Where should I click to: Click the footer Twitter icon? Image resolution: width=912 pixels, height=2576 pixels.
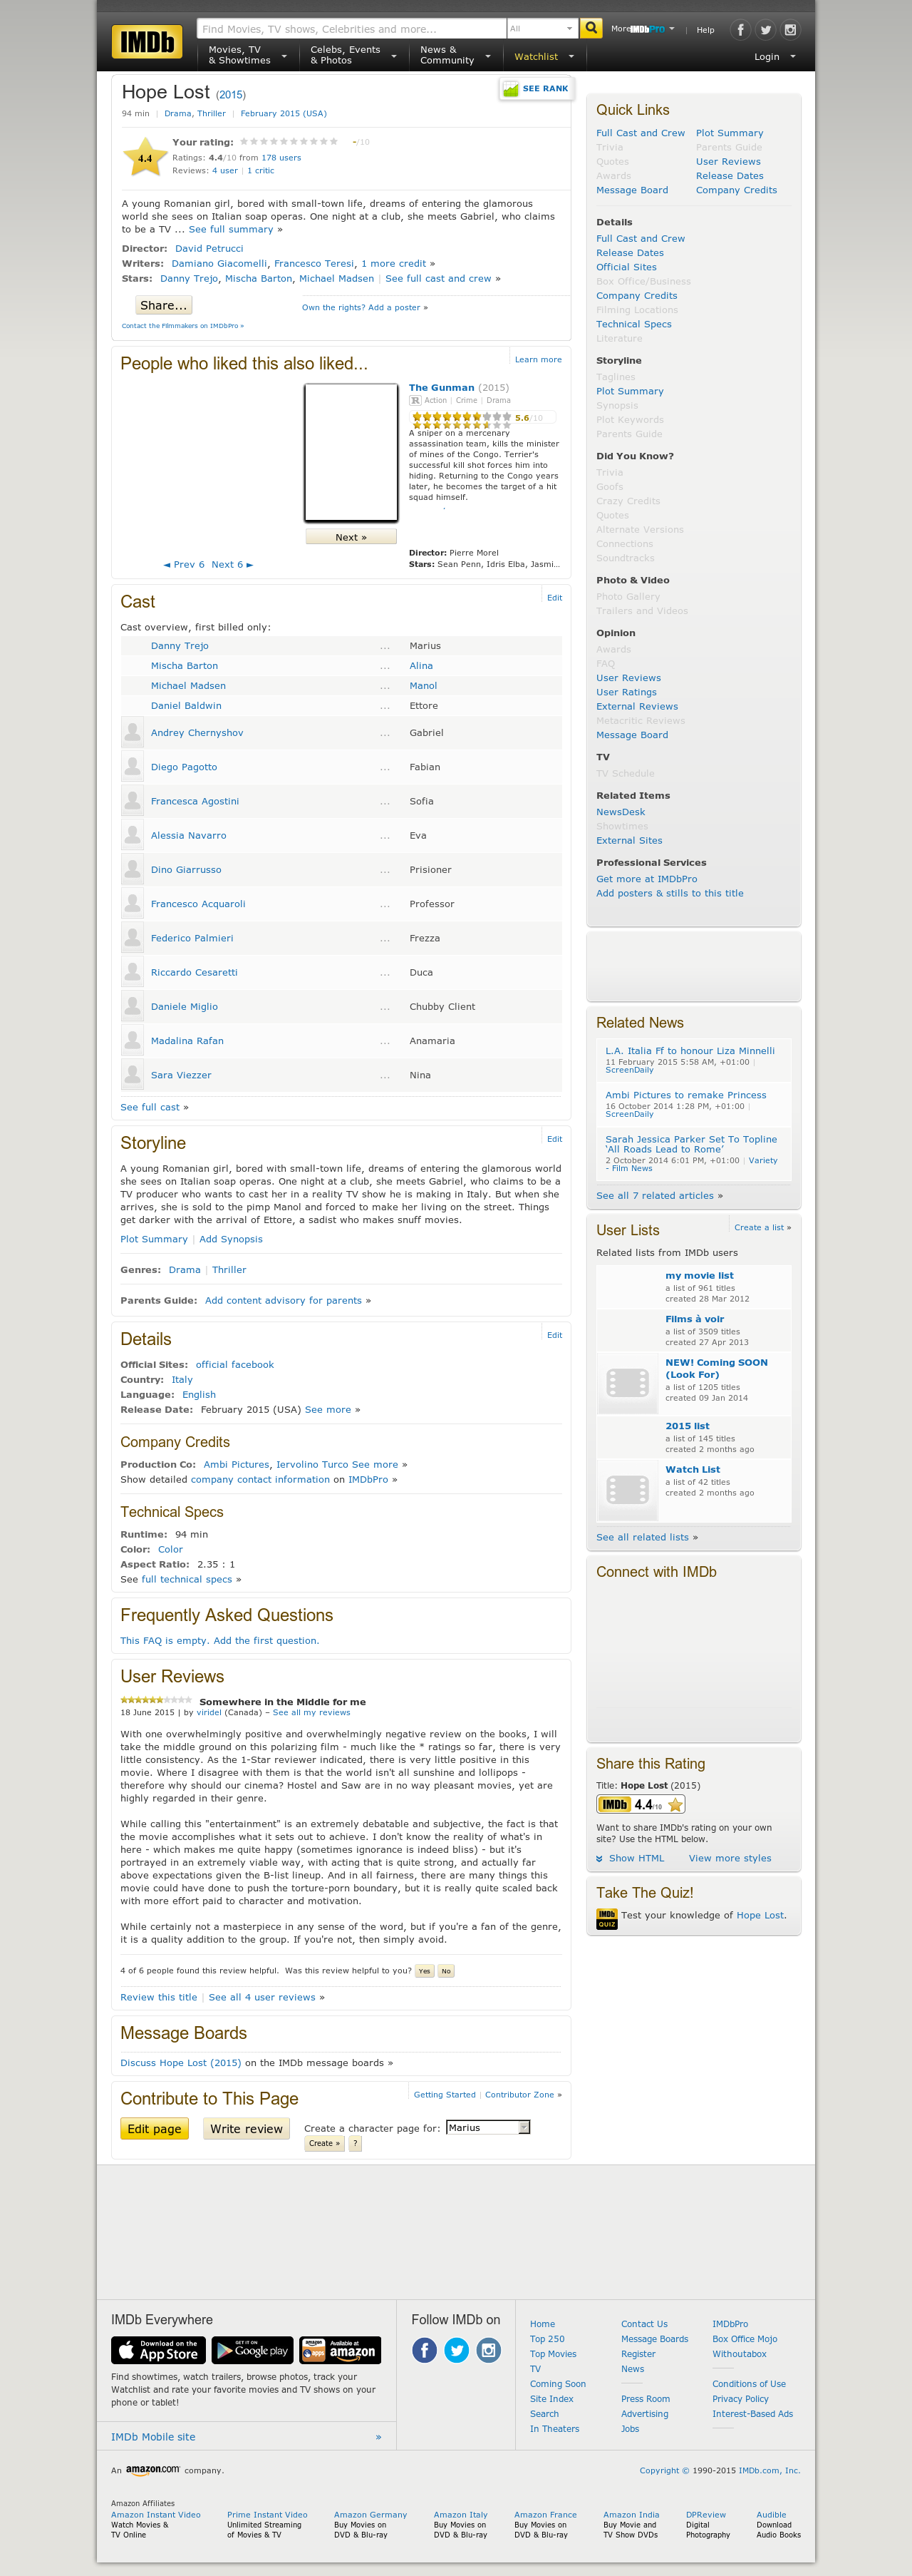457,2350
